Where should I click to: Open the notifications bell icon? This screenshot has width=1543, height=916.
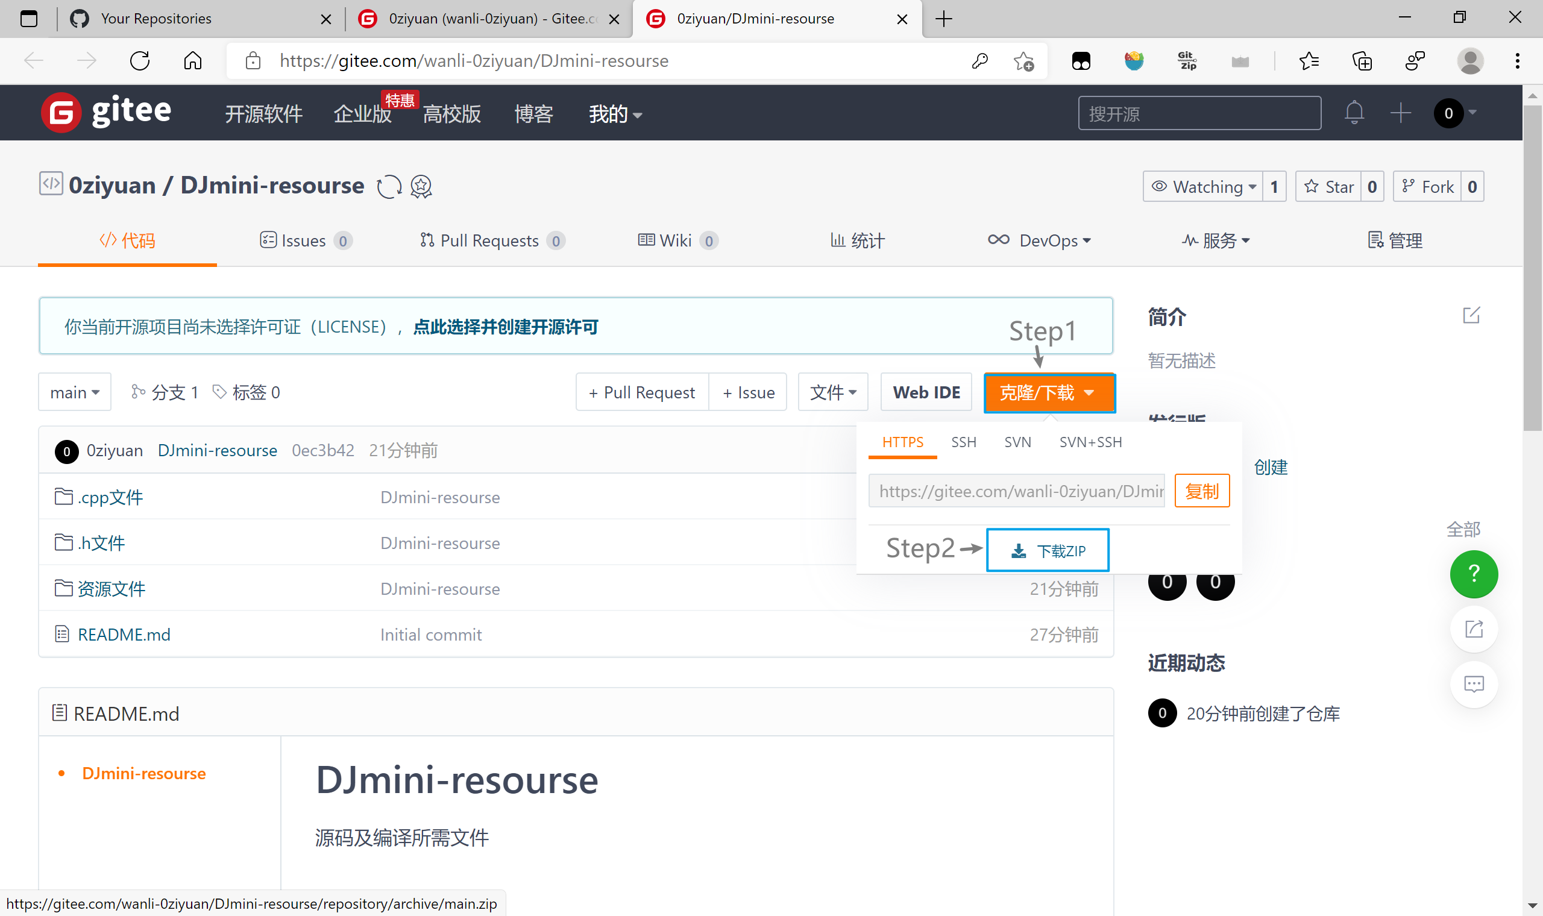(1354, 113)
